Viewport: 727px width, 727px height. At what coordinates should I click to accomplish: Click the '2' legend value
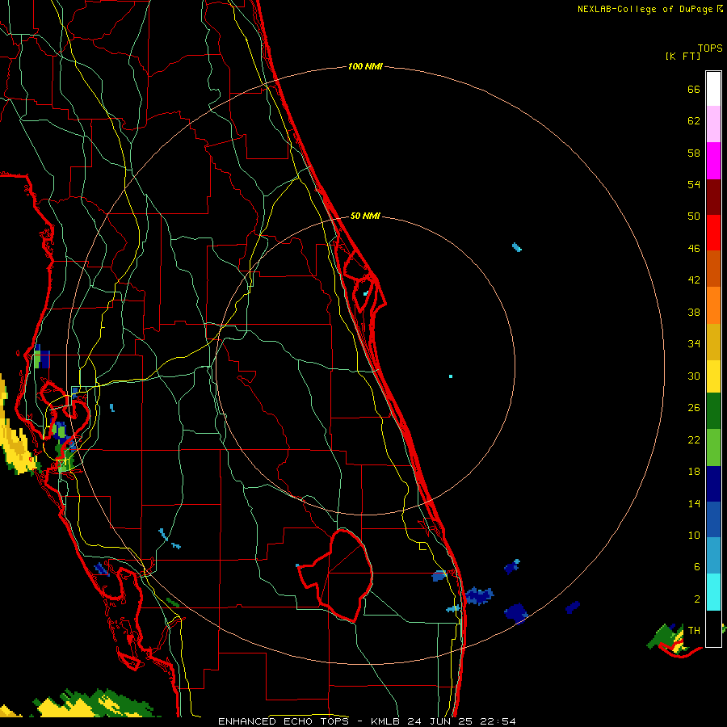click(x=697, y=599)
